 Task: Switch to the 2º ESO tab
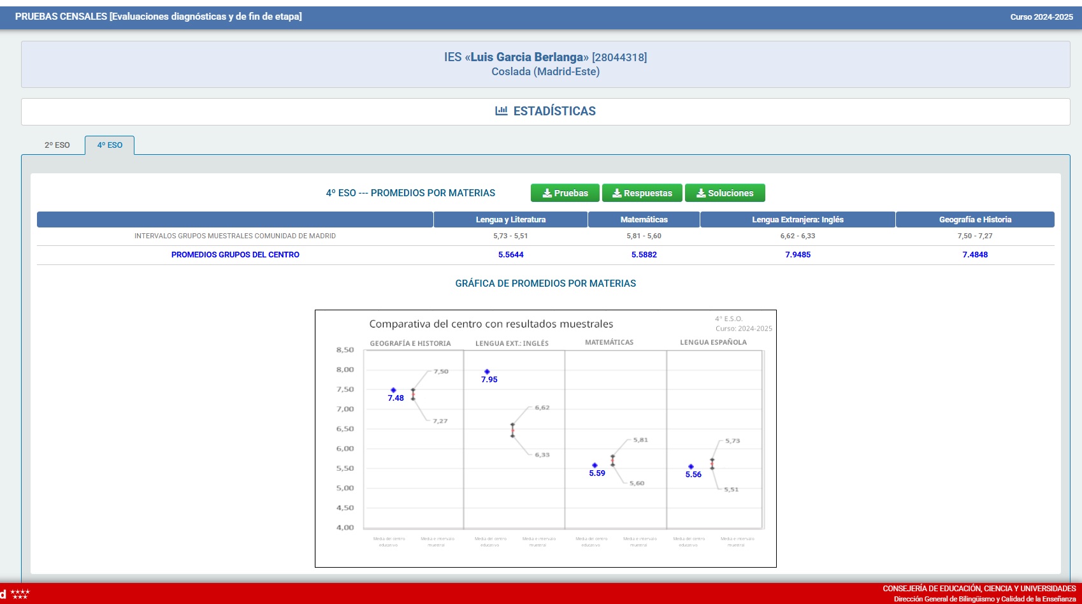[x=57, y=145]
